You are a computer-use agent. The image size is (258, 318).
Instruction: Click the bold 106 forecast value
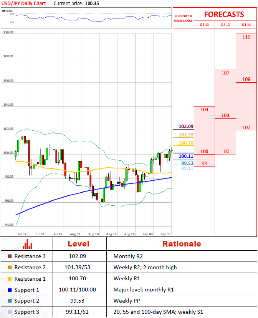click(246, 79)
